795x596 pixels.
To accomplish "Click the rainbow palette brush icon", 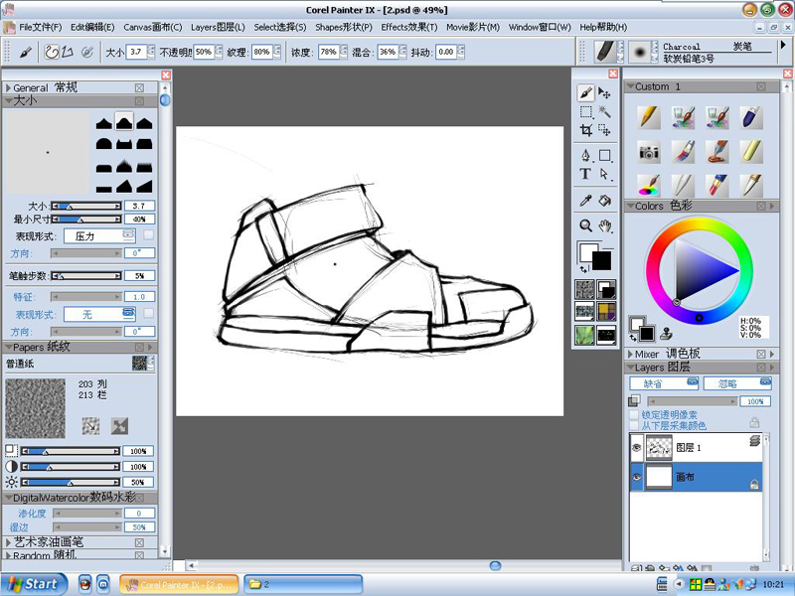I will point(649,186).
